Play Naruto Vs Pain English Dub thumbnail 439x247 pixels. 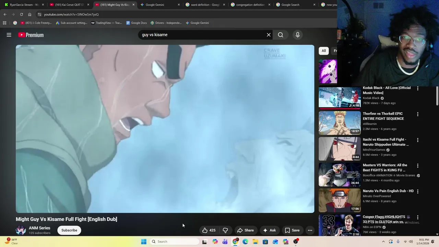tap(340, 200)
